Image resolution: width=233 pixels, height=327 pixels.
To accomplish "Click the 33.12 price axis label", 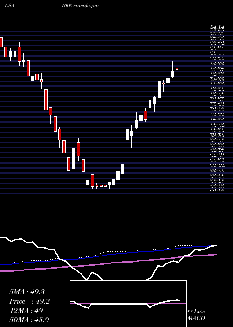I will (x=217, y=190).
